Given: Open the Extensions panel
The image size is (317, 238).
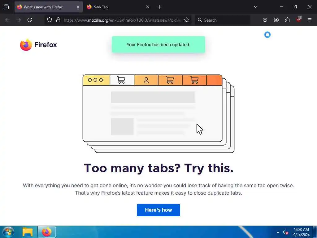Looking at the screenshot, I should [287, 20].
